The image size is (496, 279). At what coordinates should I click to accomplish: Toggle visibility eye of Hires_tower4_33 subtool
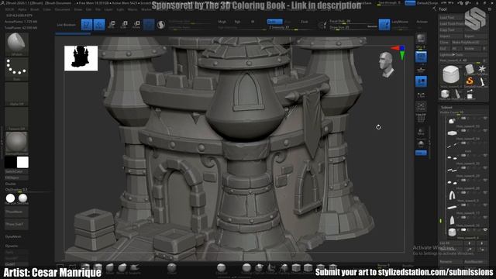pos(485,119)
